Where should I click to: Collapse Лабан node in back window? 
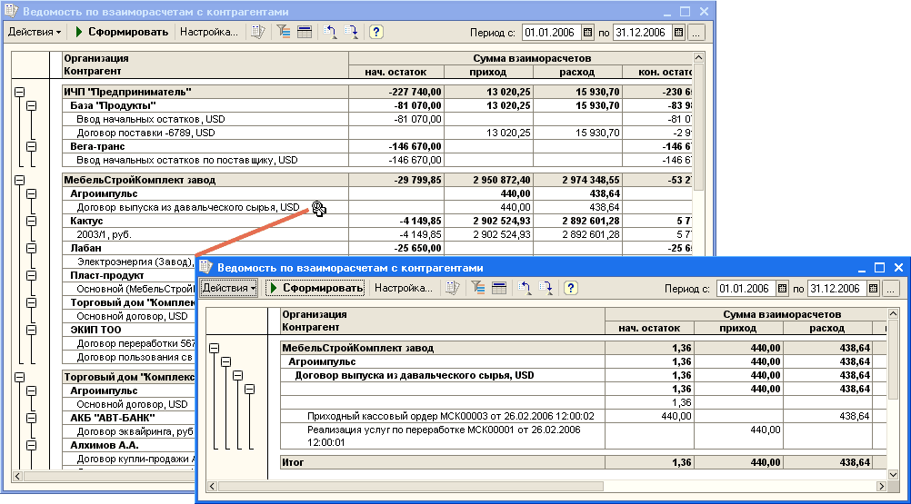(32, 248)
